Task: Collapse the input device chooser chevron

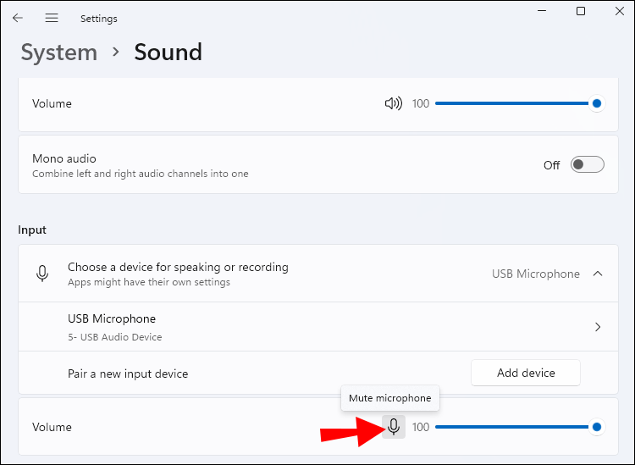Action: 598,274
